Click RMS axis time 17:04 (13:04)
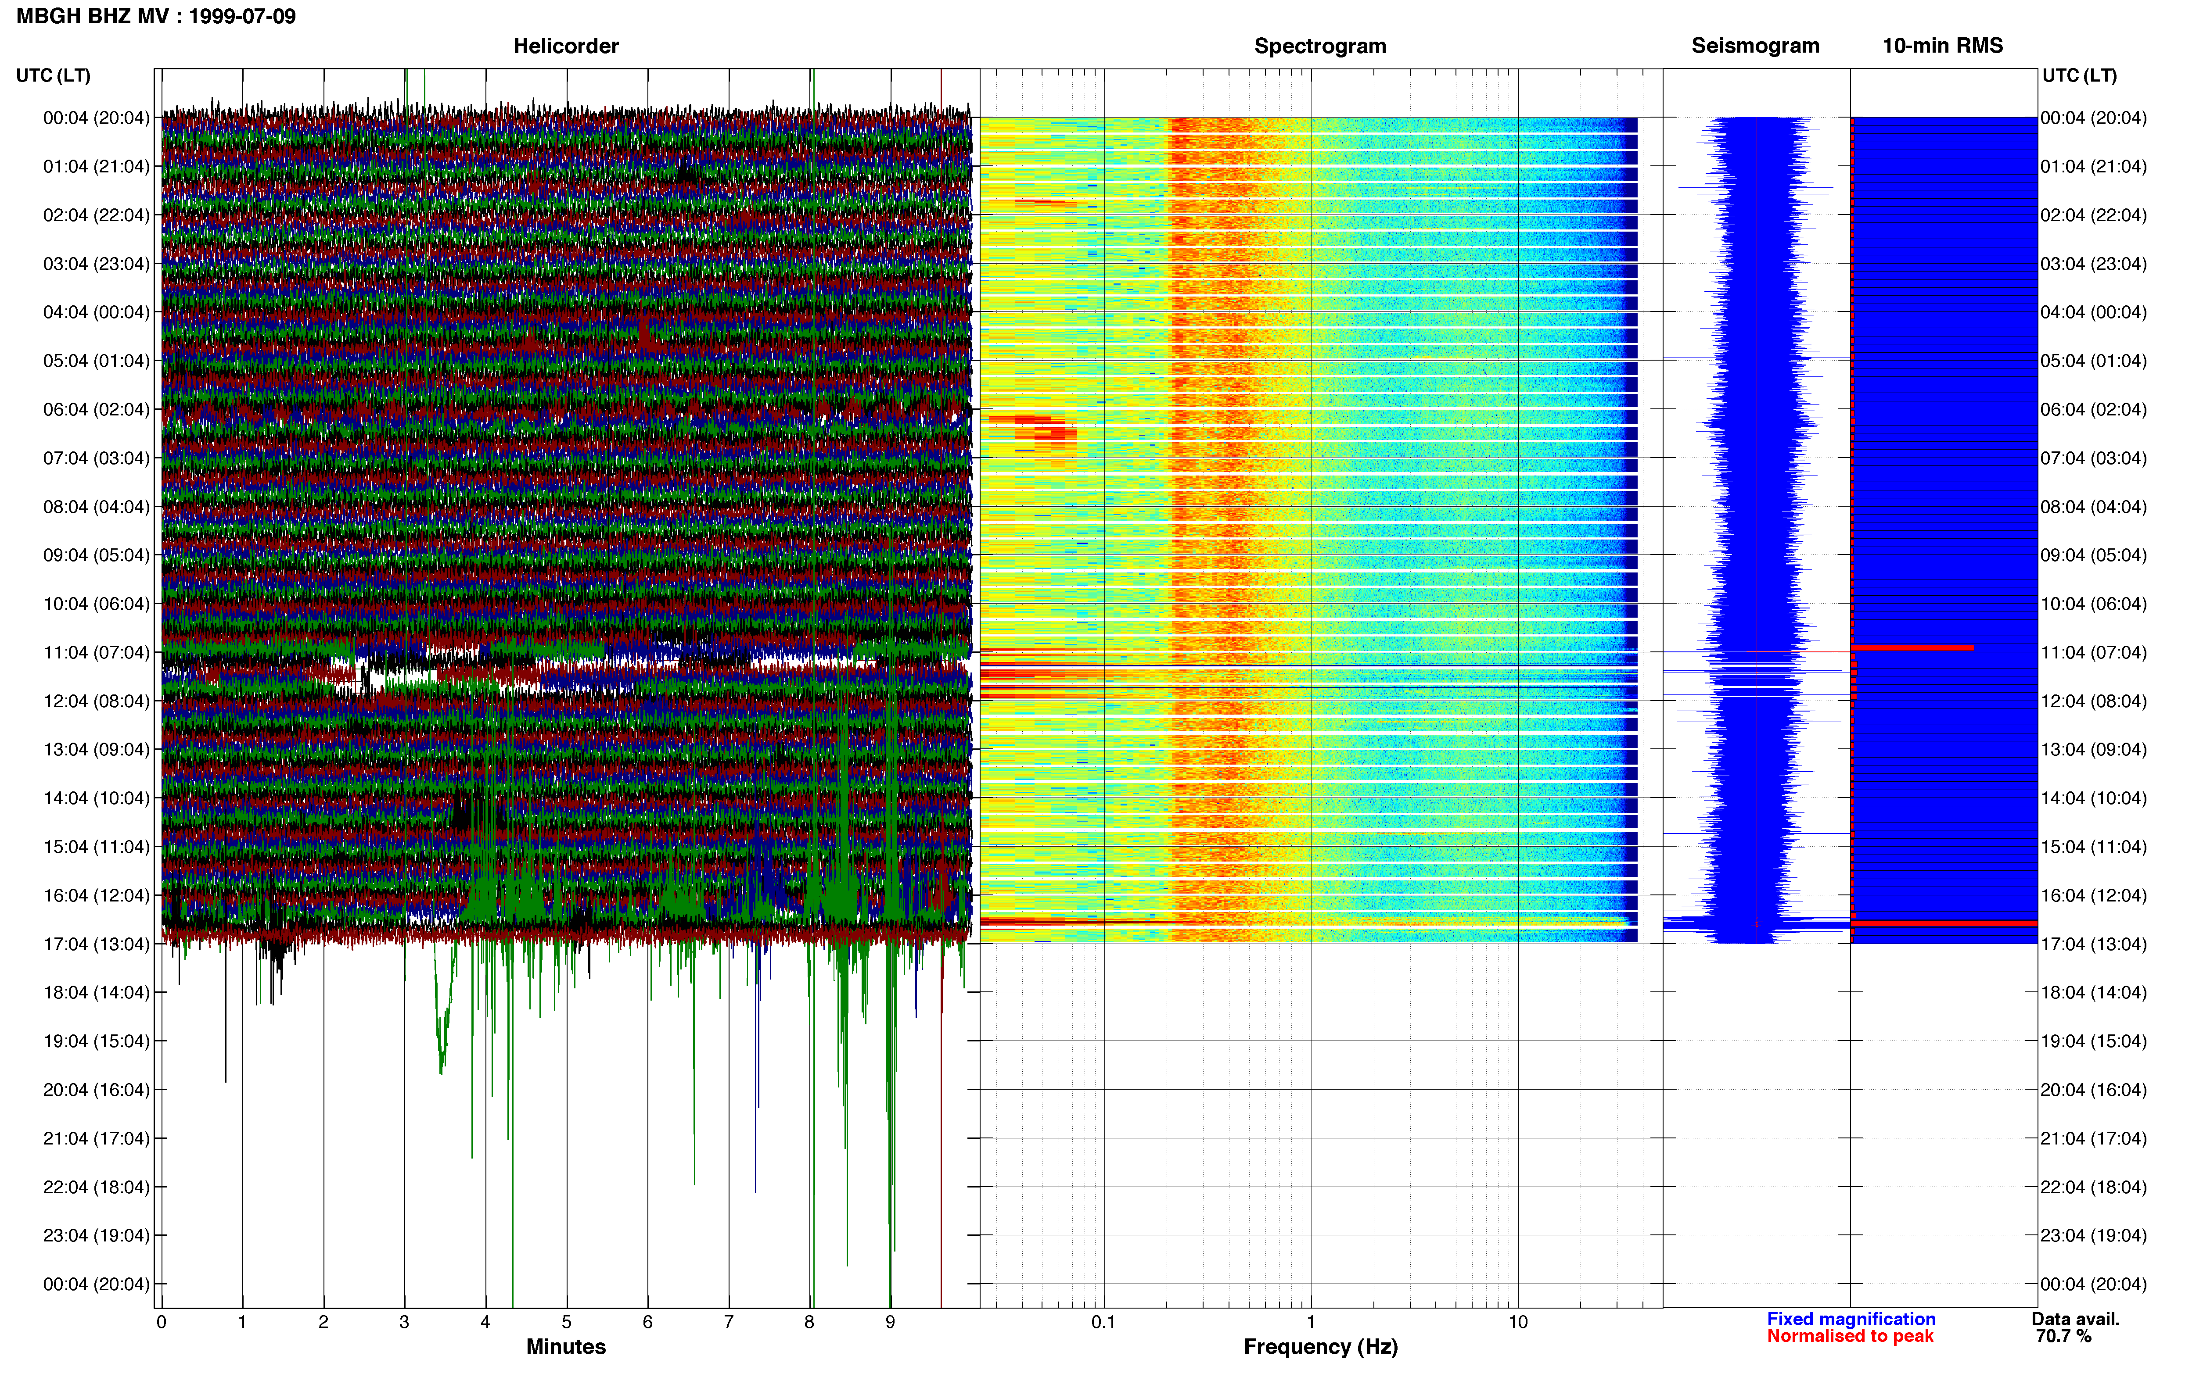This screenshot has width=2203, height=1377. coord(2094,944)
